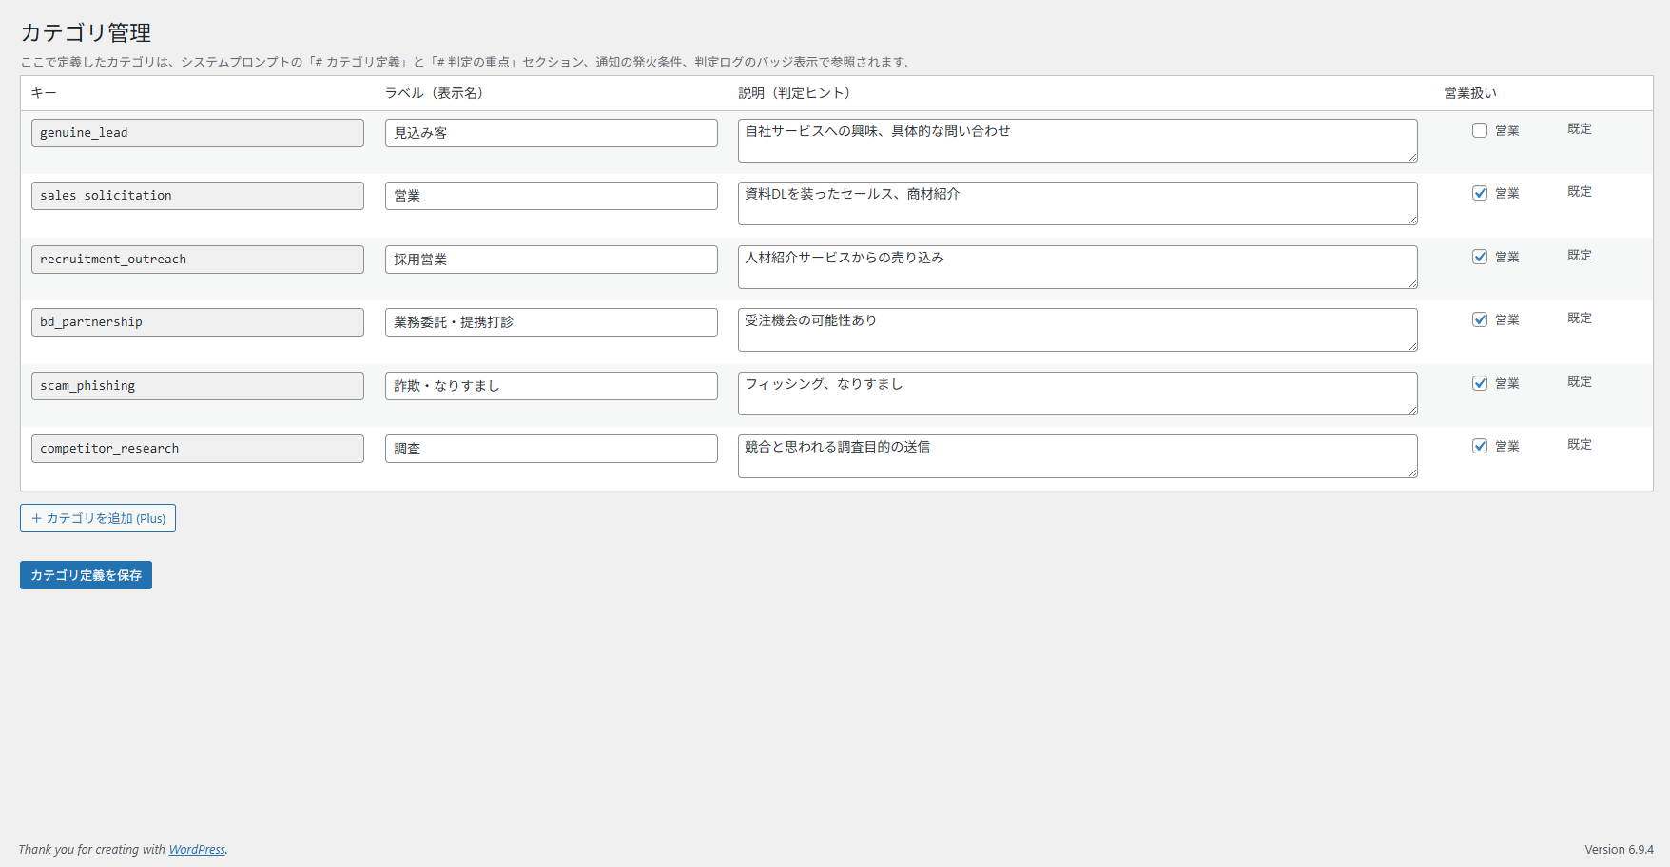Click the 説明(判定ヒント) column header
1670x867 pixels.
(797, 93)
